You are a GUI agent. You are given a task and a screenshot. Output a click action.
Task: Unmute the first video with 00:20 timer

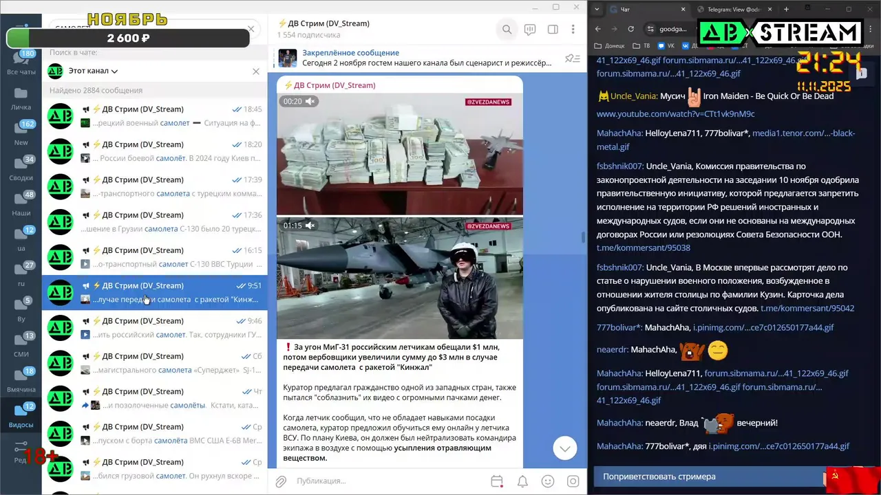[x=310, y=101]
